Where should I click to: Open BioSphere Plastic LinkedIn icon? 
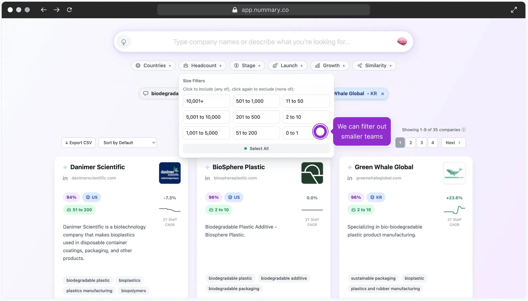[x=207, y=178]
